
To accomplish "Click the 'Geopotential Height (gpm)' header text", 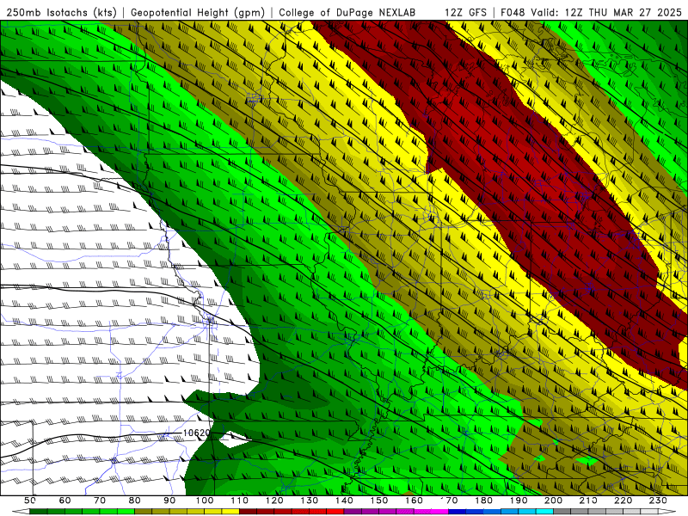I will pyautogui.click(x=198, y=12).
